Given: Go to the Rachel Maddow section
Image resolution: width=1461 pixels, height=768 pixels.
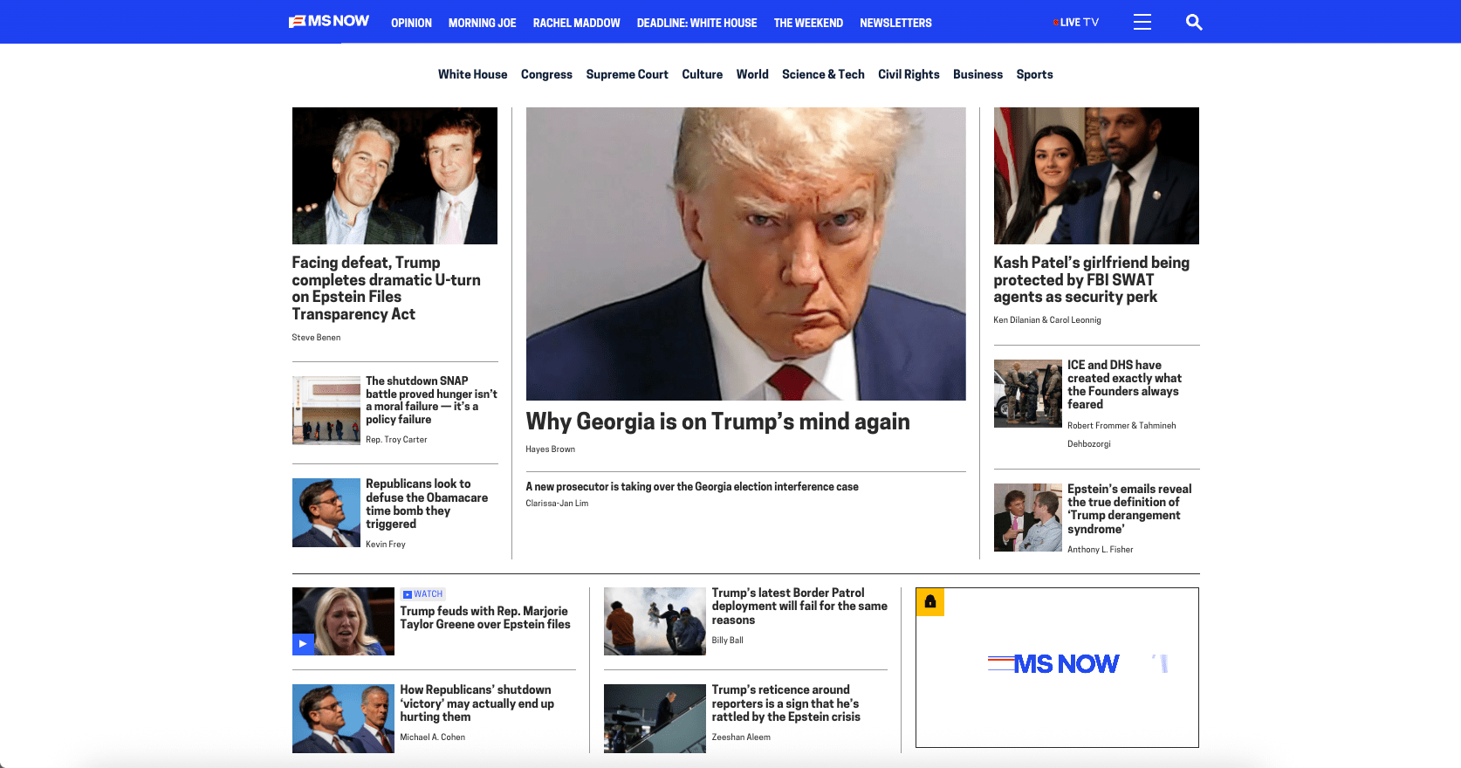Looking at the screenshot, I should [576, 23].
